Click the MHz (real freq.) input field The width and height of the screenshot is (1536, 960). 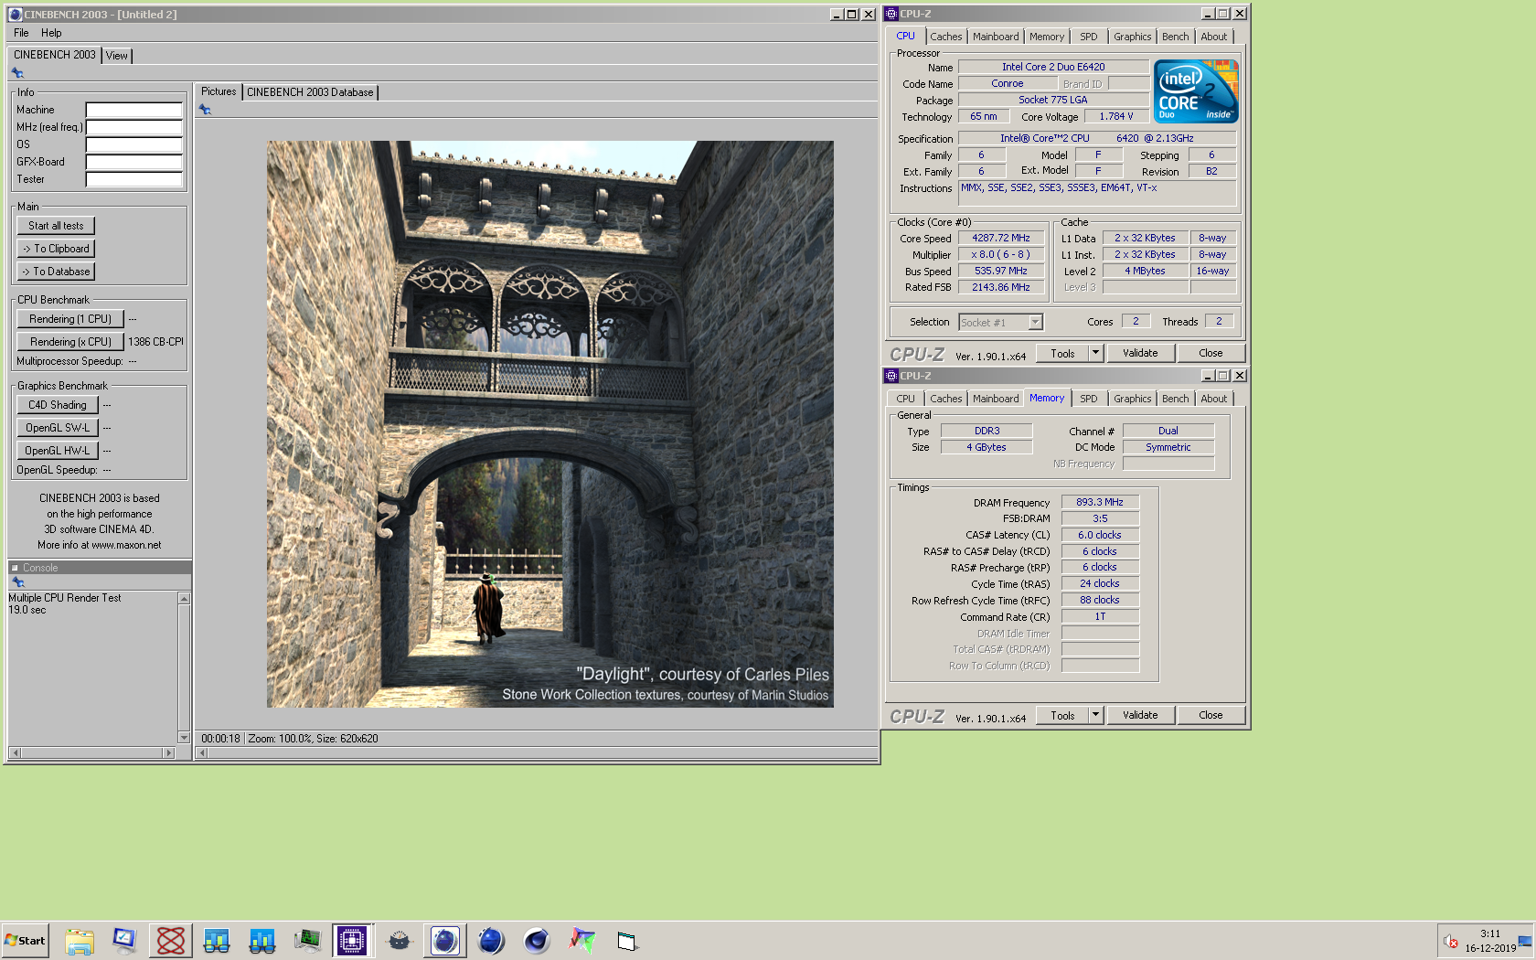point(134,127)
